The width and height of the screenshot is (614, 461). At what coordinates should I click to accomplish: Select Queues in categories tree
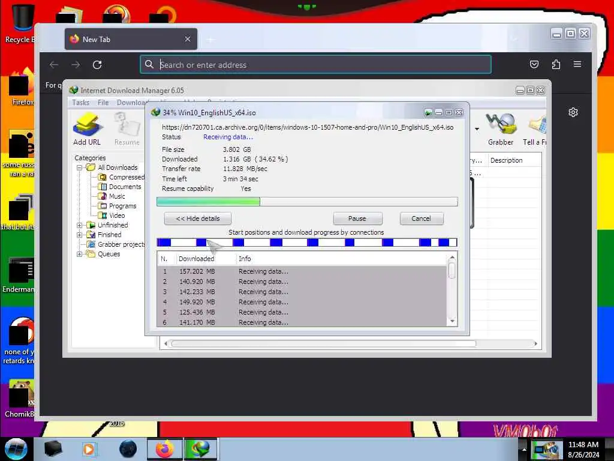tap(109, 254)
